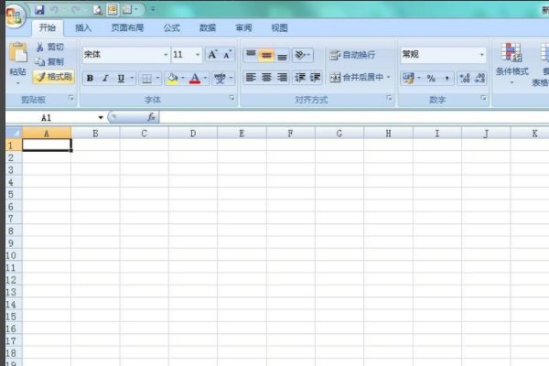Toggle 自动换行 wrap text
This screenshot has height=366, width=549.
click(352, 55)
